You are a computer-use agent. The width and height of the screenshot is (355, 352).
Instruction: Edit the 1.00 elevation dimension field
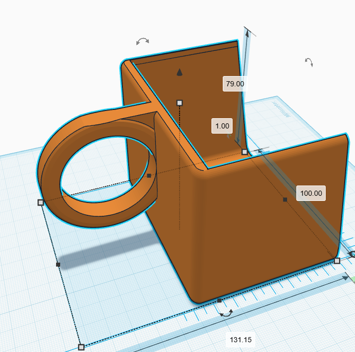tap(222, 126)
